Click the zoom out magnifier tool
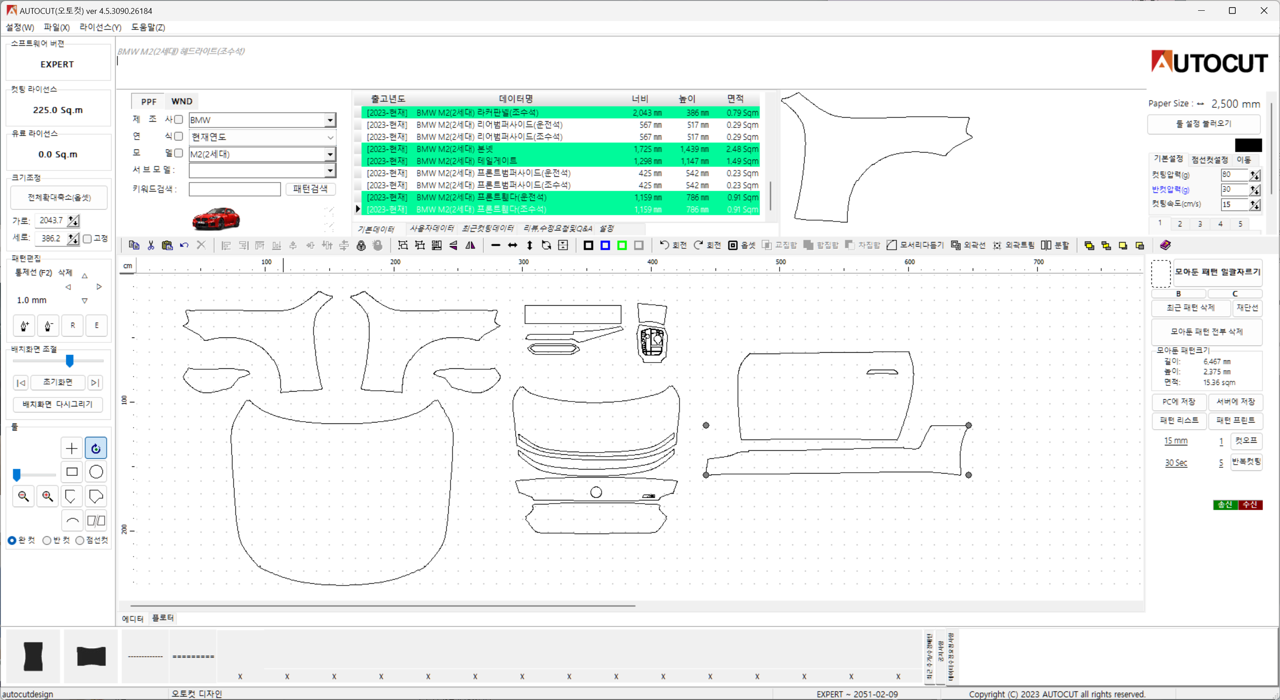Screen dimensions: 1280x700 (x=23, y=496)
